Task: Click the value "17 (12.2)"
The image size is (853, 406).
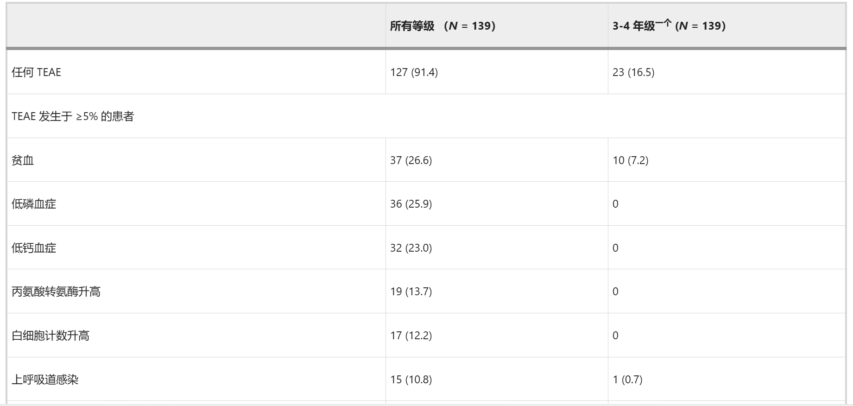Action: coord(411,336)
